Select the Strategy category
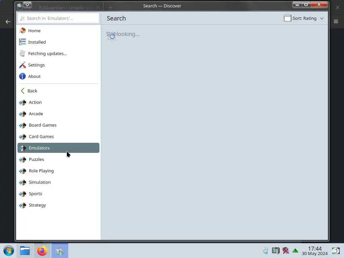 click(x=58, y=205)
